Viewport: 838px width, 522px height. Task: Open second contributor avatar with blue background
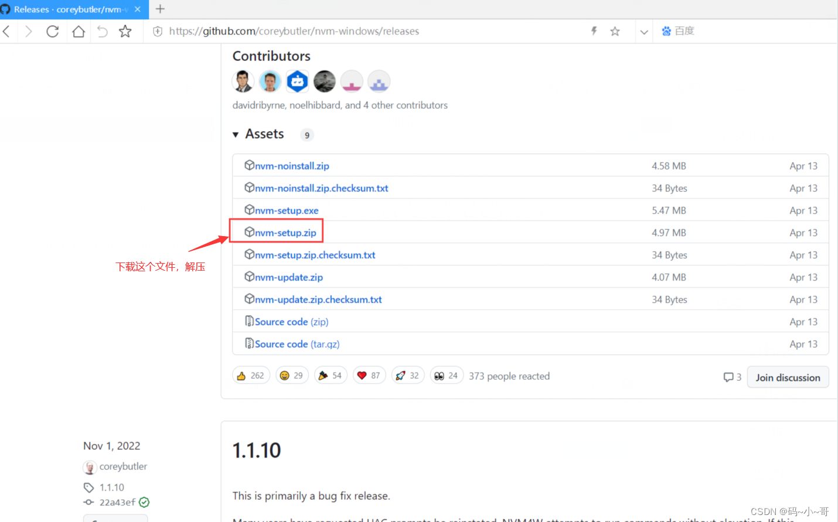coord(270,81)
